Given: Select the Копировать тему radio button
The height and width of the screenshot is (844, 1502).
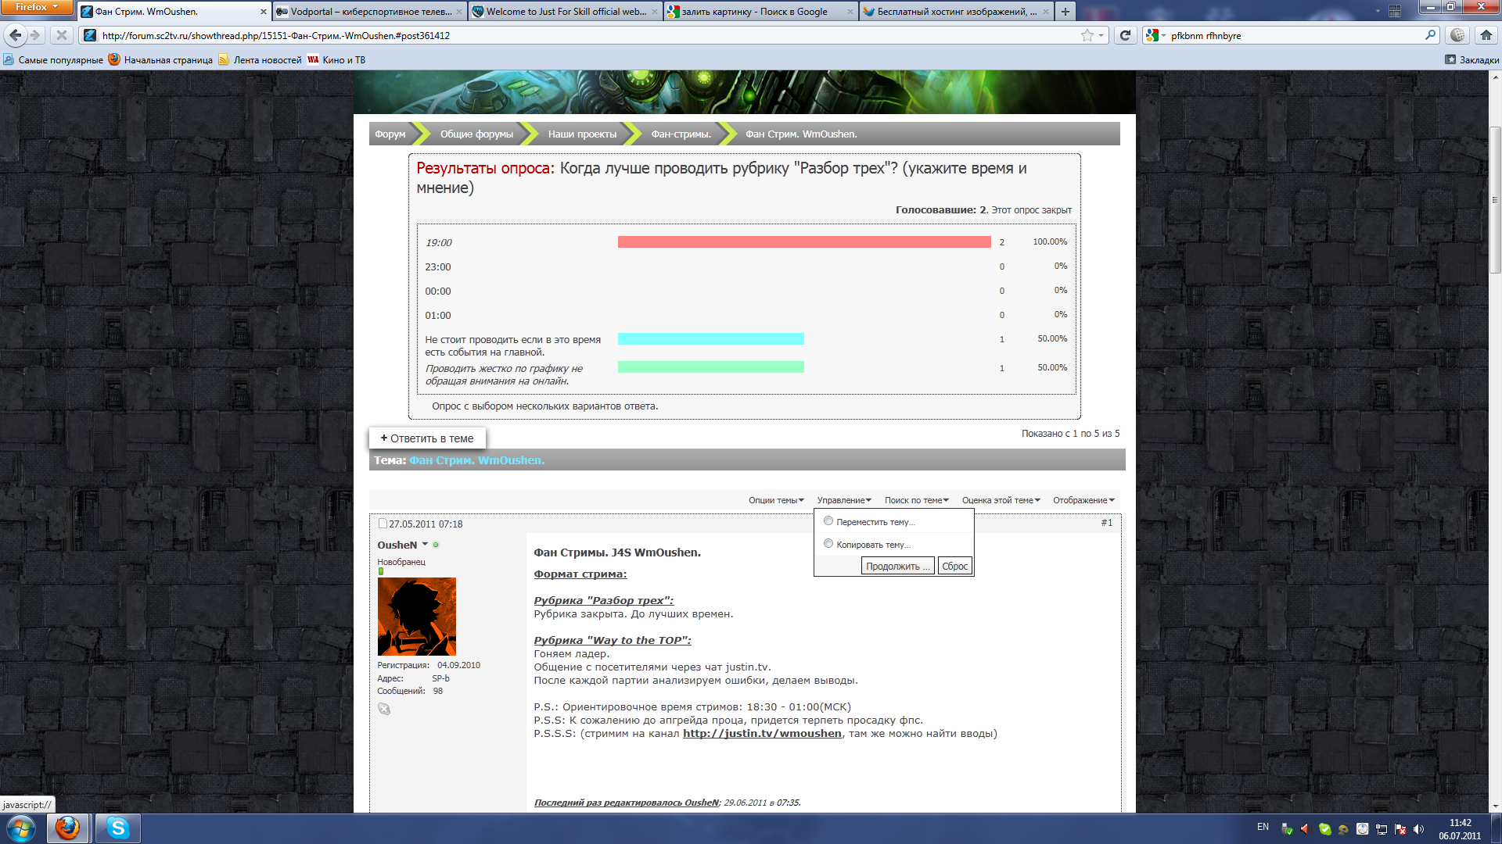Looking at the screenshot, I should (828, 544).
